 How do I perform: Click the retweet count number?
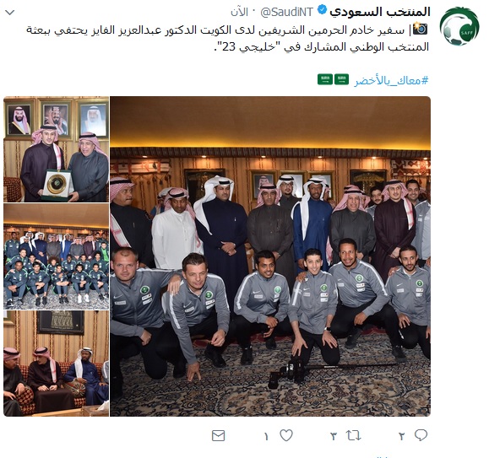tap(334, 437)
